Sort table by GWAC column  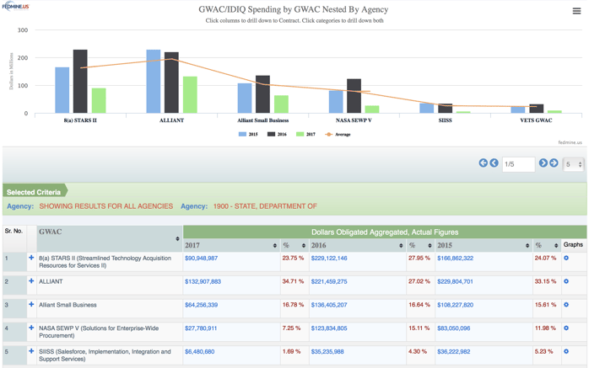click(x=177, y=238)
